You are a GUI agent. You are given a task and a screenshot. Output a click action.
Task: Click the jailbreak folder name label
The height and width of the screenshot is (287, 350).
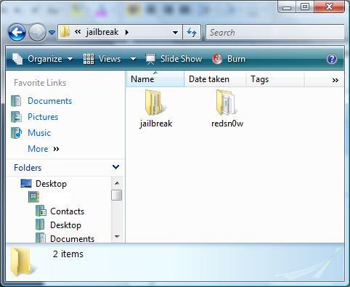[156, 124]
